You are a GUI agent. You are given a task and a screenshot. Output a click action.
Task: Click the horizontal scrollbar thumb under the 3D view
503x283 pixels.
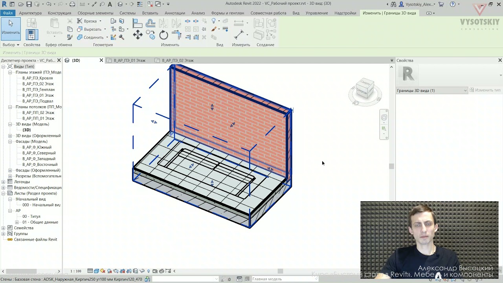tap(281, 271)
